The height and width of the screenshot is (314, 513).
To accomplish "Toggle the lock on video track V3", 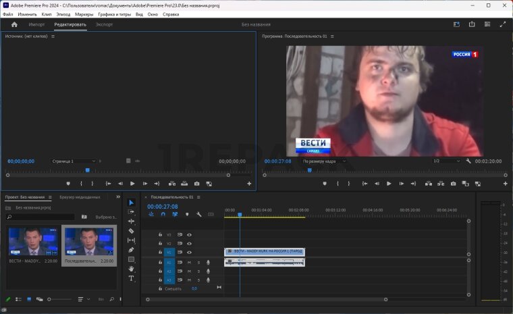I will pyautogui.click(x=160, y=234).
